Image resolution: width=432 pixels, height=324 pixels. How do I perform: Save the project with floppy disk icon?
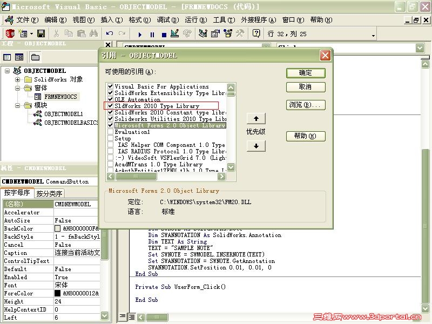[x=41, y=33]
